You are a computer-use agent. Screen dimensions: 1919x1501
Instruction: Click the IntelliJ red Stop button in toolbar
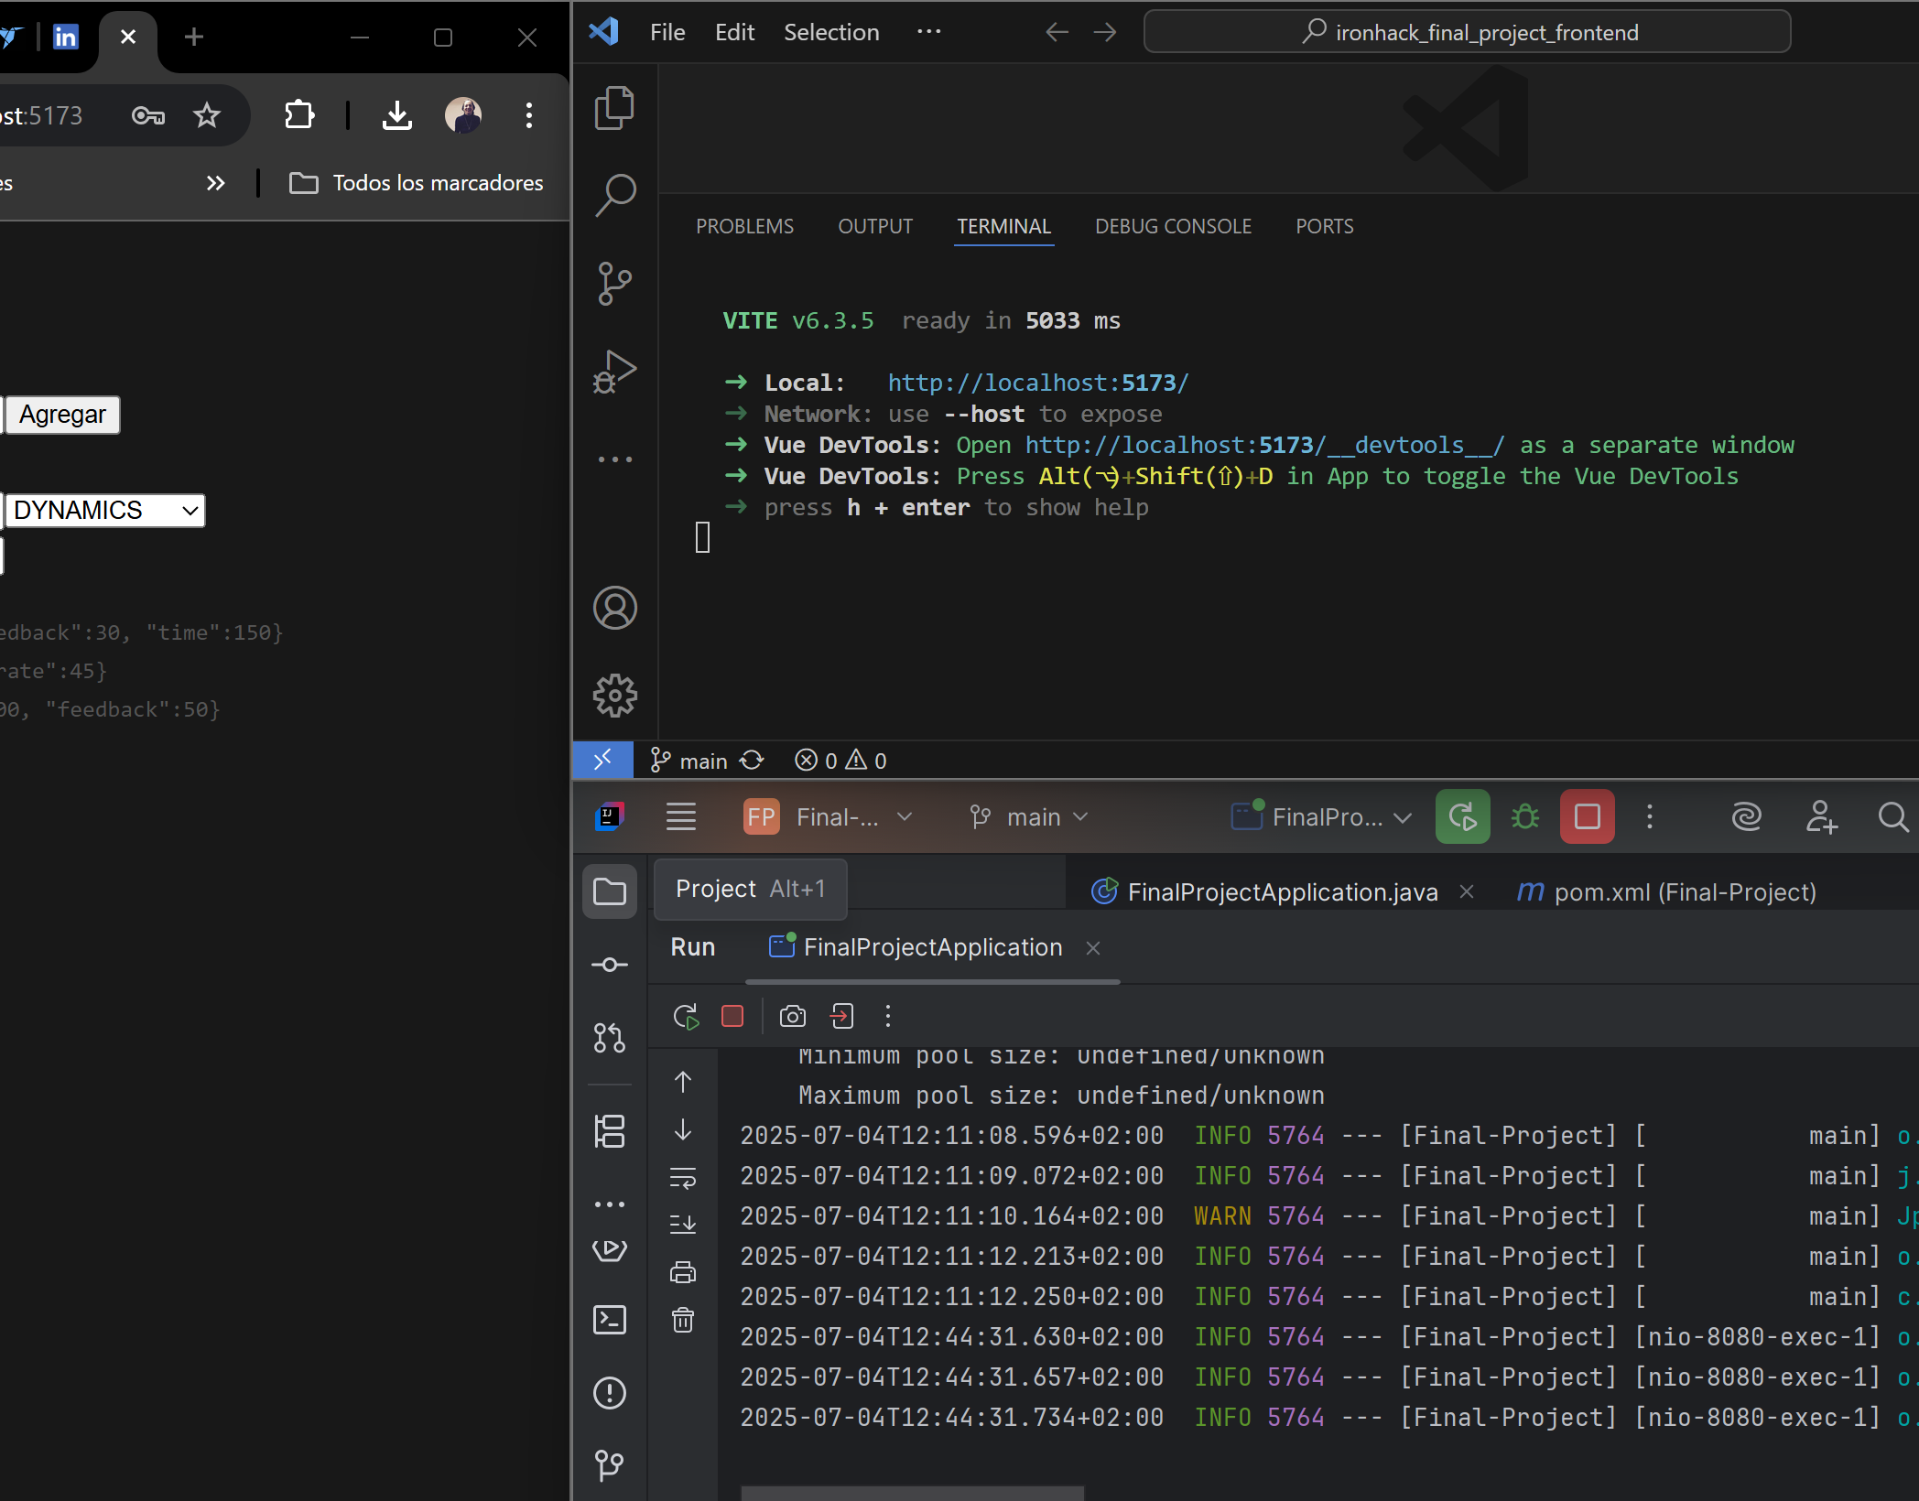1587,815
